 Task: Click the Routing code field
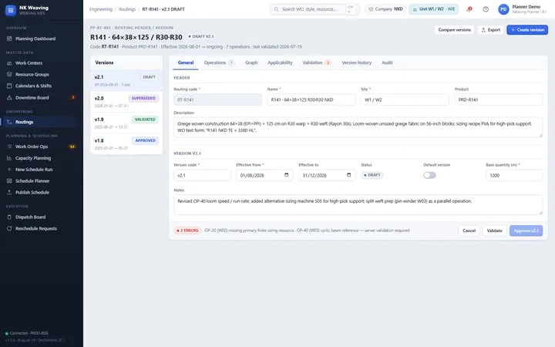(217, 99)
